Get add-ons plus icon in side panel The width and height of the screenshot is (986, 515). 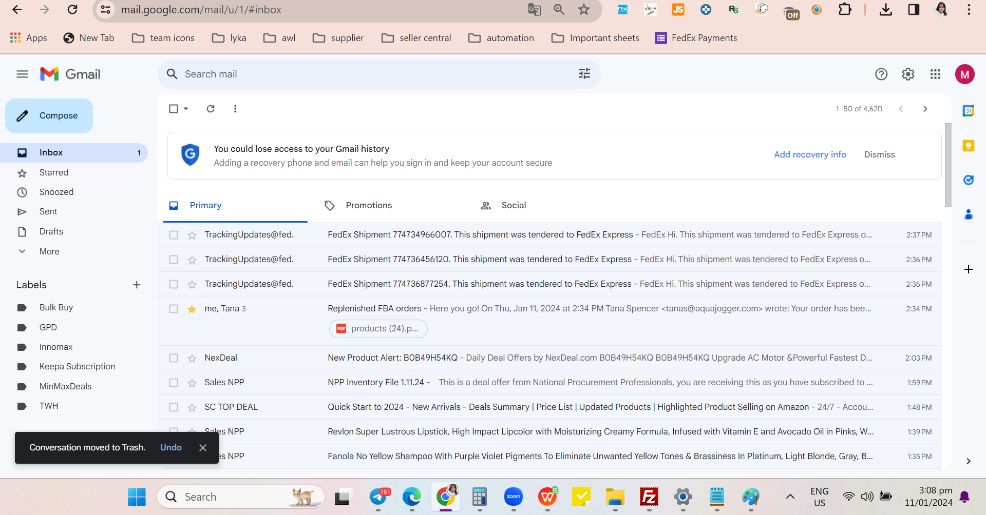969,269
